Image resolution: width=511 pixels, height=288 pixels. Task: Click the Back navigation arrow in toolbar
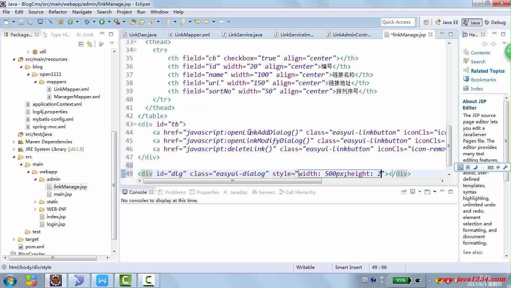coord(206,22)
